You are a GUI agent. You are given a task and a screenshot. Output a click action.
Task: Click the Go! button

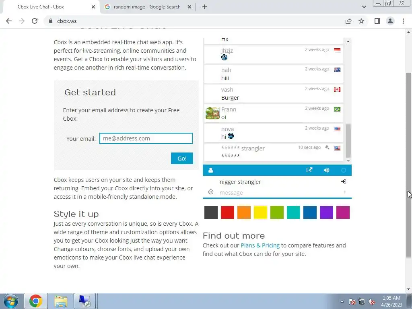click(182, 159)
